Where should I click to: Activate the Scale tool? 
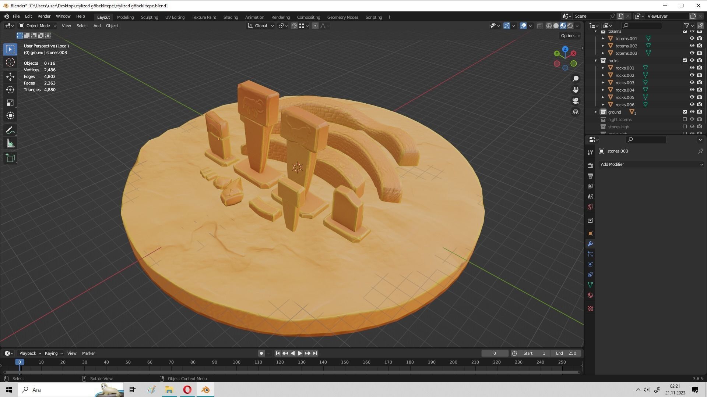10,103
